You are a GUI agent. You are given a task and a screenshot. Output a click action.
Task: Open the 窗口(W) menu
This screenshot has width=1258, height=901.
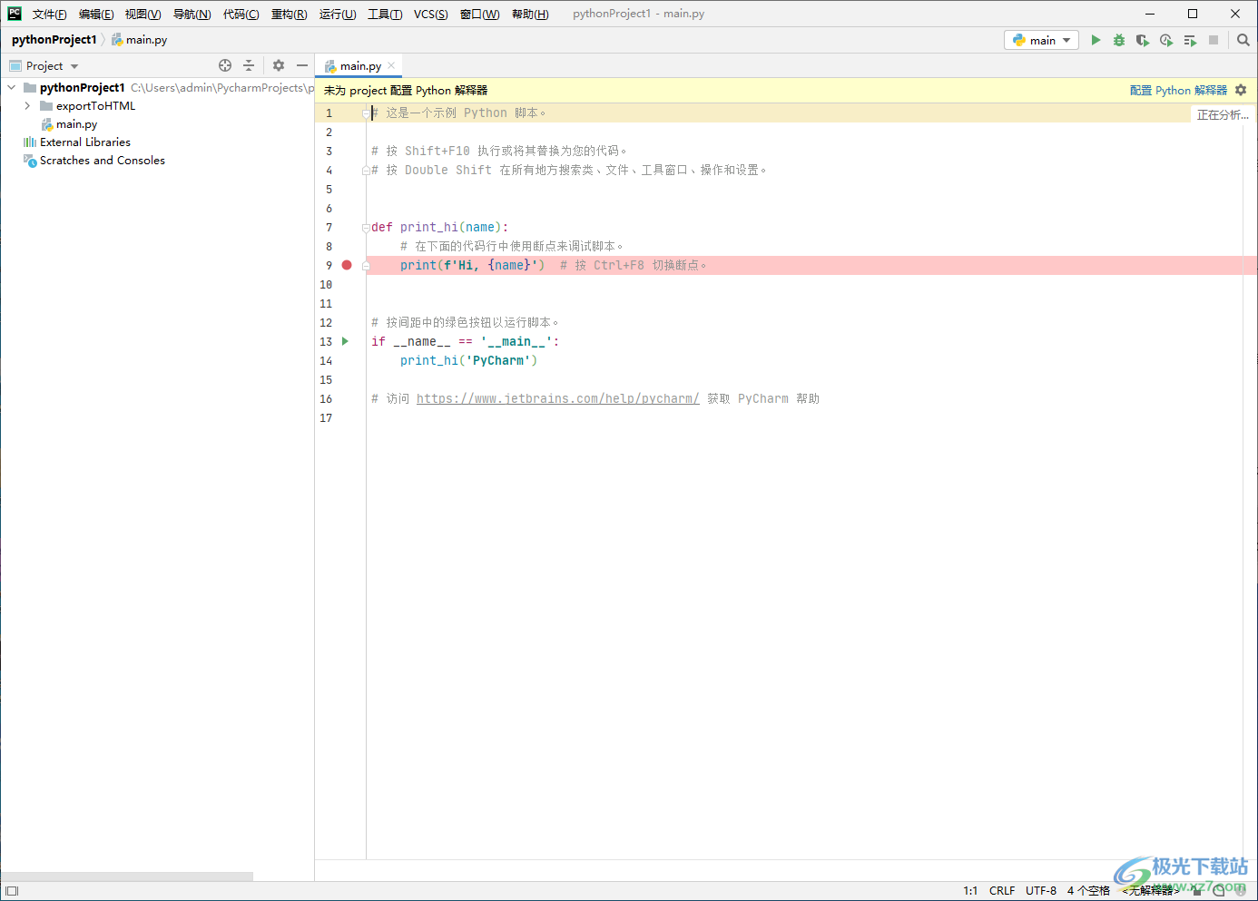point(480,14)
